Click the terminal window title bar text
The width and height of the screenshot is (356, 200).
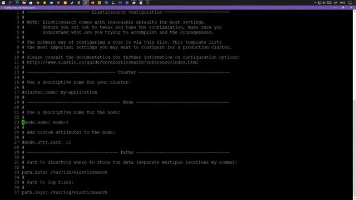pyautogui.click(x=19, y=8)
